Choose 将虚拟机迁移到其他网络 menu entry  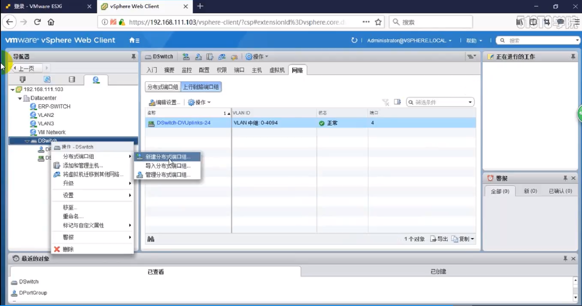[92, 174]
